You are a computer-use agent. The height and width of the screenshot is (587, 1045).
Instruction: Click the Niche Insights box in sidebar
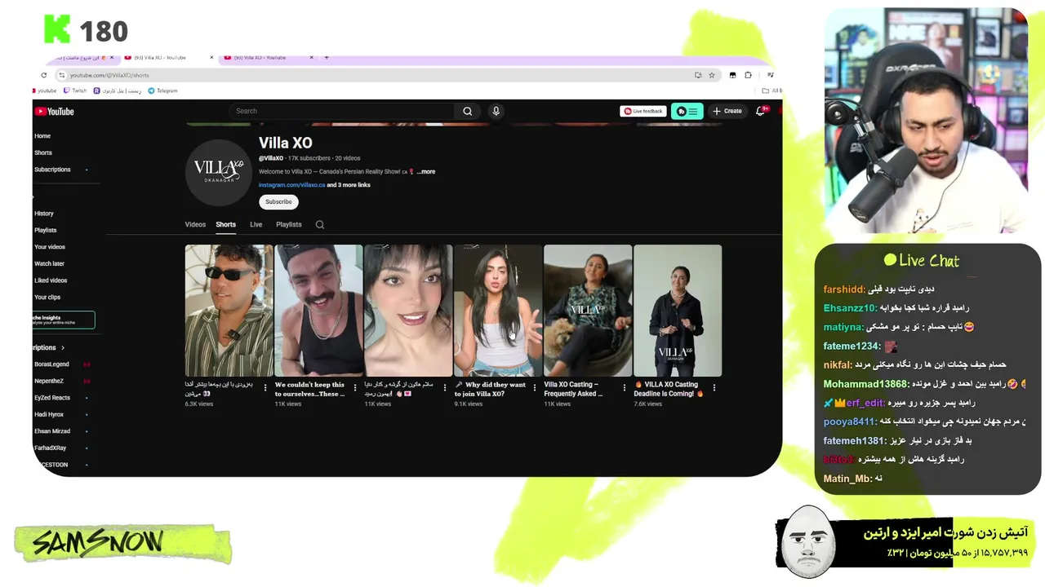[64, 320]
